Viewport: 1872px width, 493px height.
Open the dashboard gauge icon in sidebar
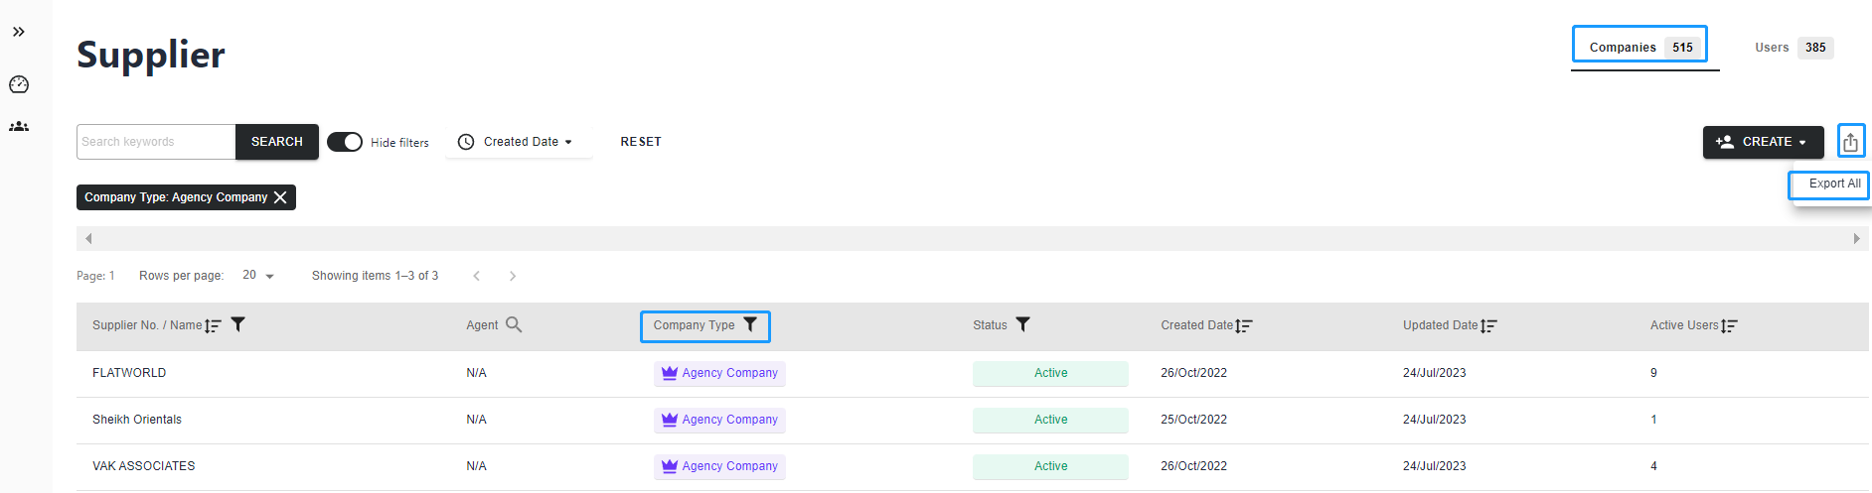click(x=19, y=84)
